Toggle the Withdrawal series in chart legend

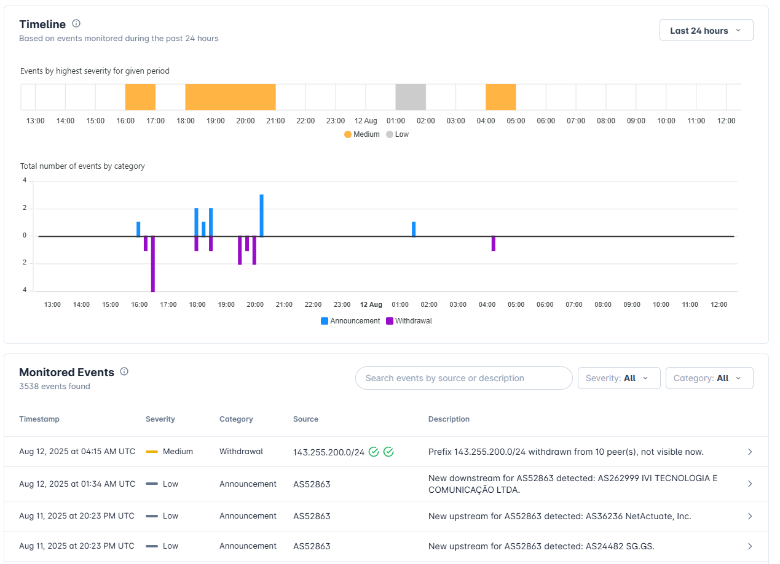tap(409, 321)
